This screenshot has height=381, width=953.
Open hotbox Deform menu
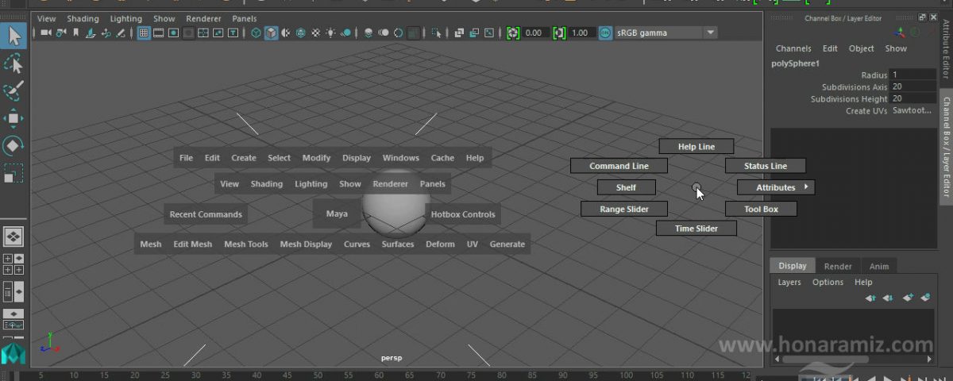click(440, 244)
